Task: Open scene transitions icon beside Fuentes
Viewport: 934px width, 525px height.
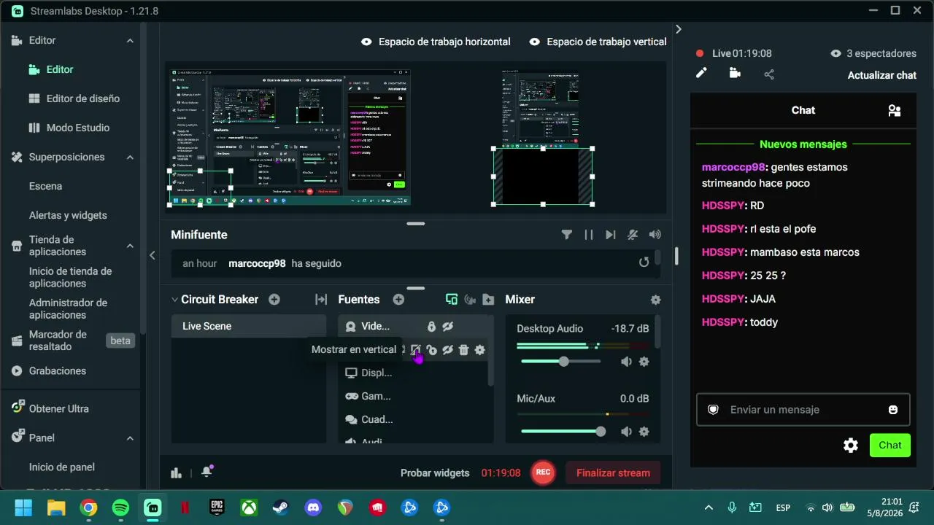Action: [x=320, y=300]
